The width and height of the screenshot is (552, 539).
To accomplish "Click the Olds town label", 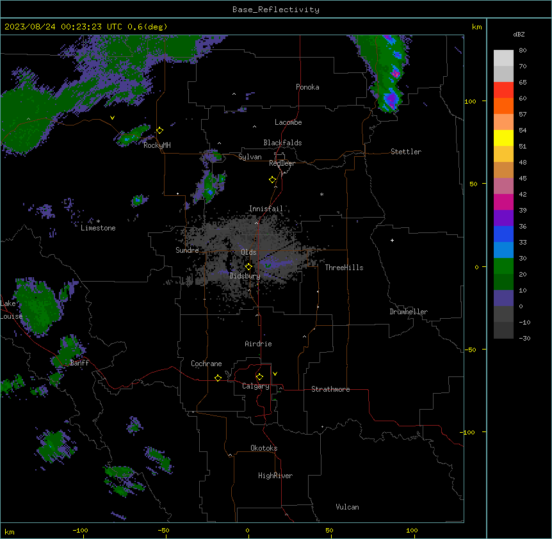I will (248, 252).
